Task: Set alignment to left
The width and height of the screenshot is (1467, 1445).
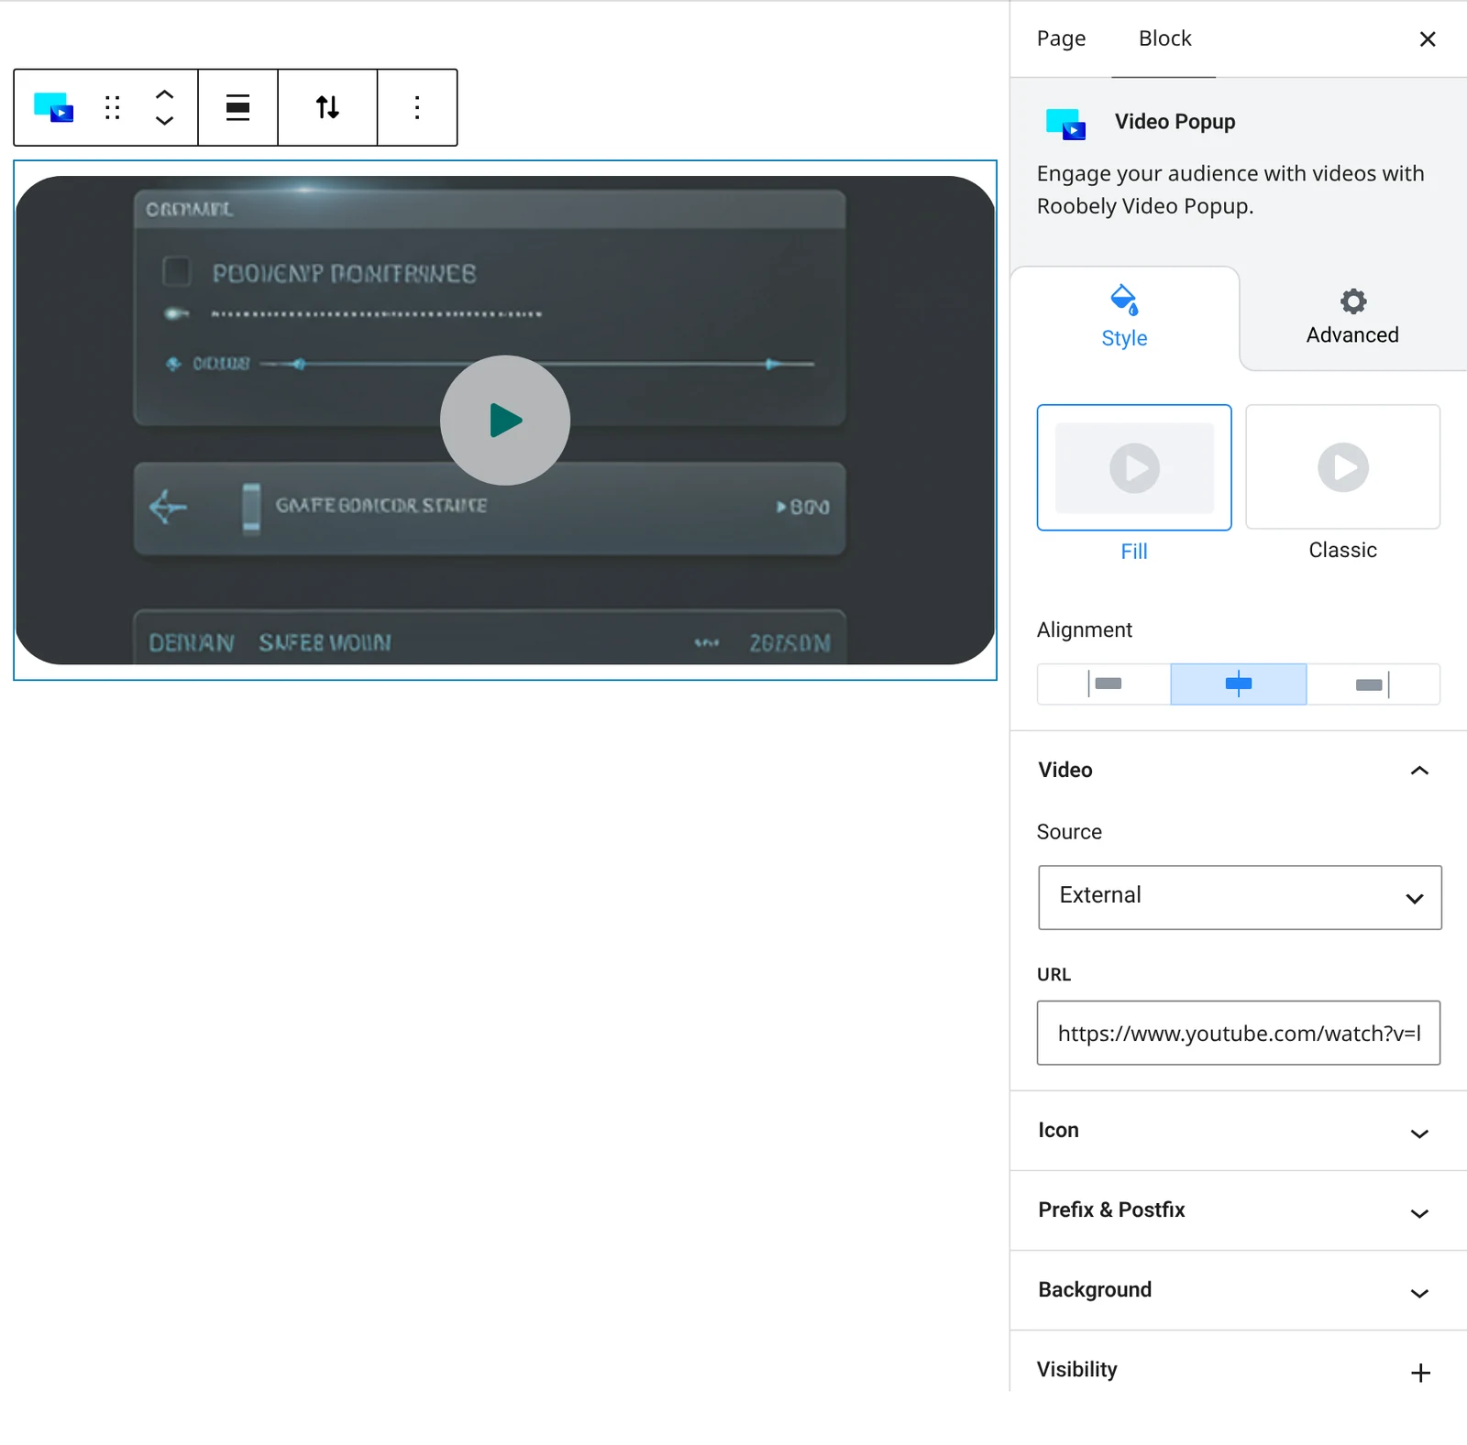Action: click(1105, 684)
